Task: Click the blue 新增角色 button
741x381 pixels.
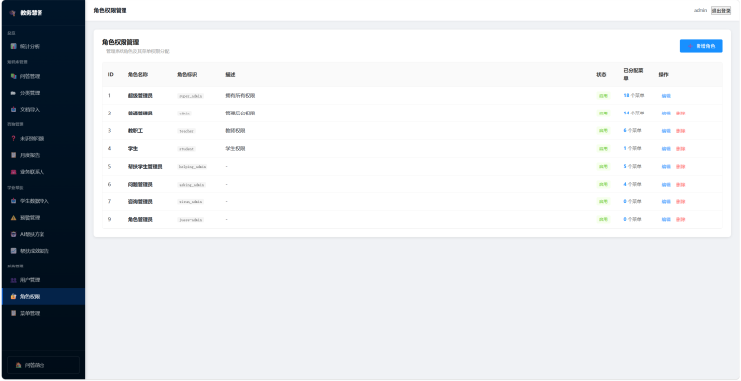Action: click(700, 46)
